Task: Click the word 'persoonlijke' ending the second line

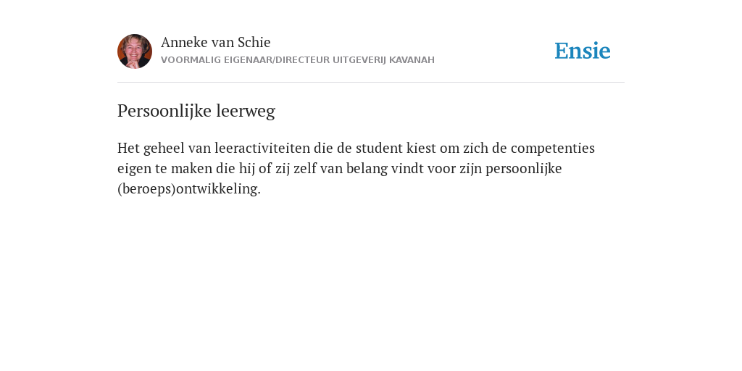Action: click(x=524, y=170)
